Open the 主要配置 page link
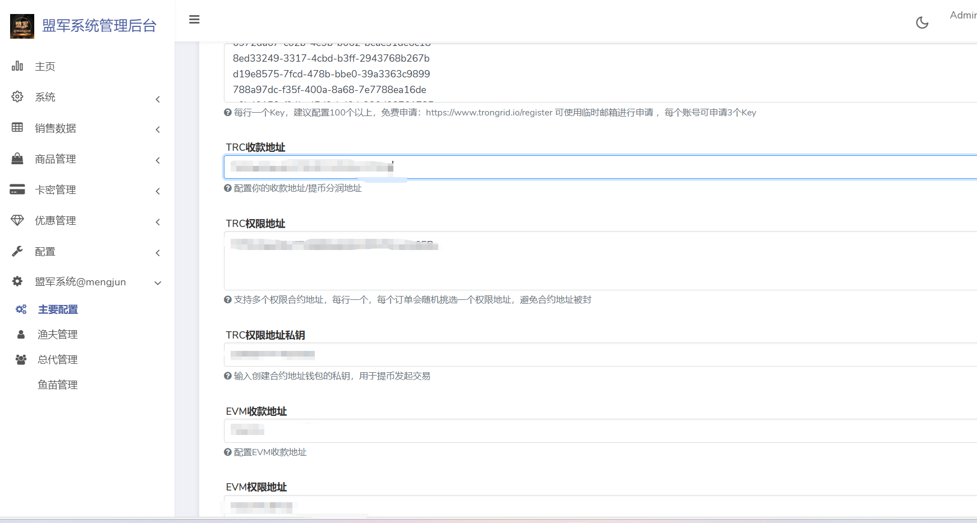The image size is (977, 523). [x=58, y=309]
